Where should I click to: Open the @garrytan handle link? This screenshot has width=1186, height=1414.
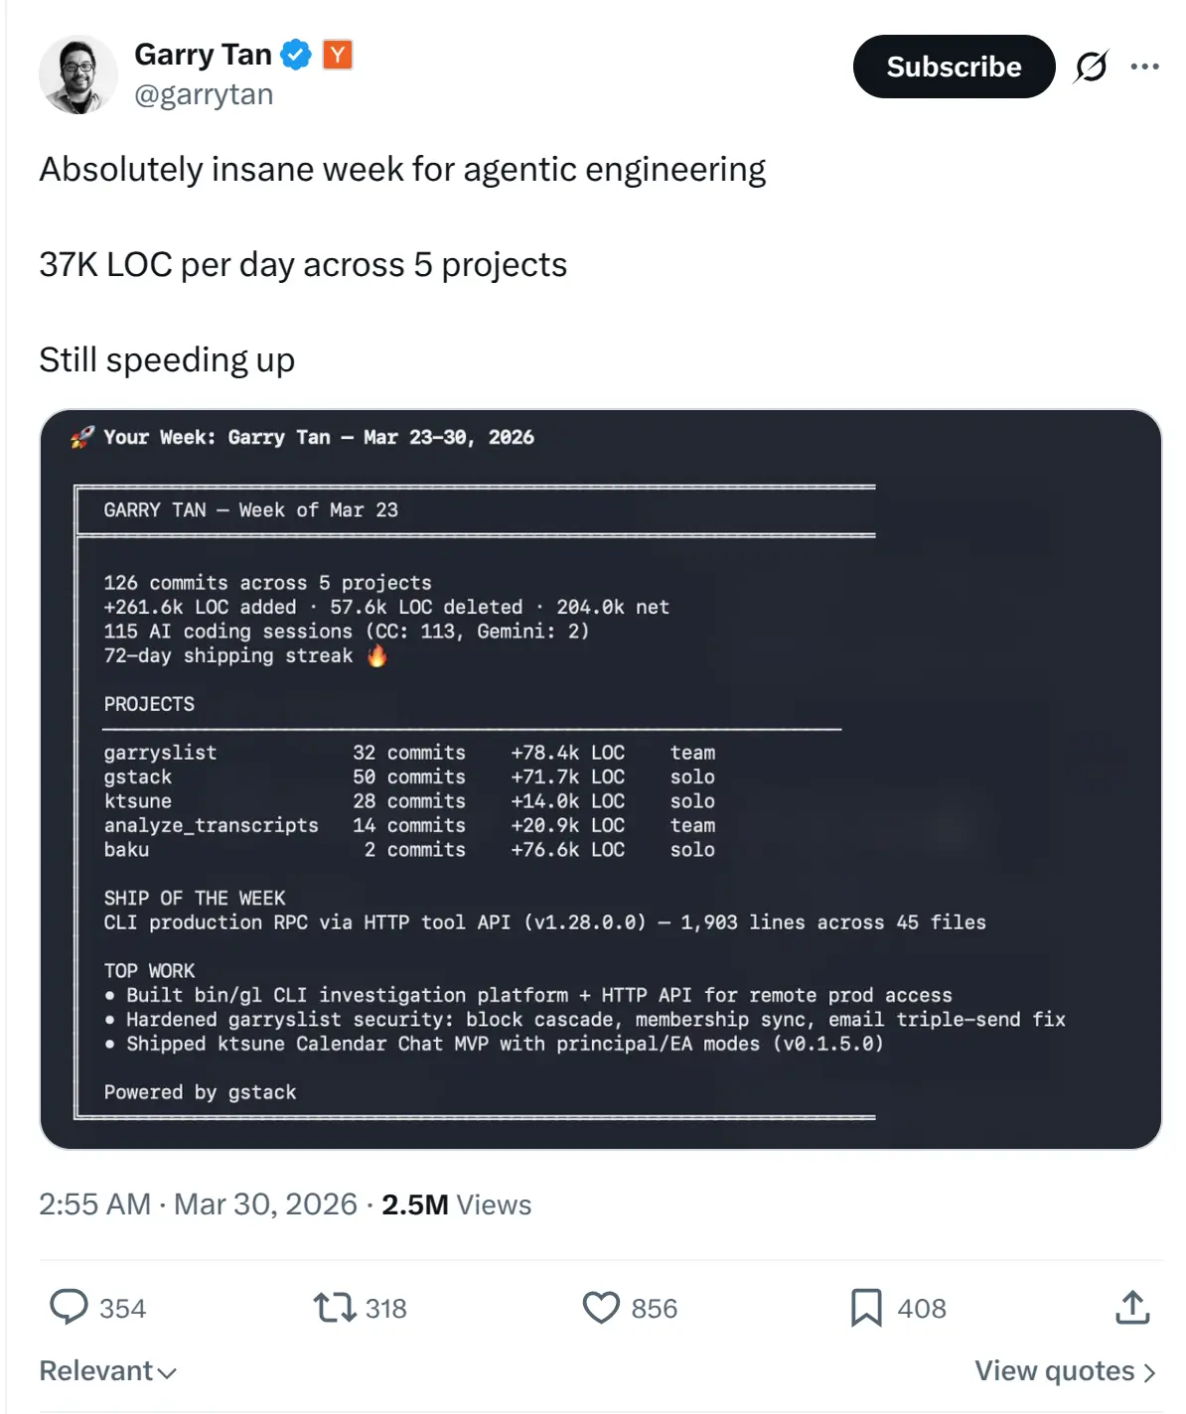tap(204, 94)
